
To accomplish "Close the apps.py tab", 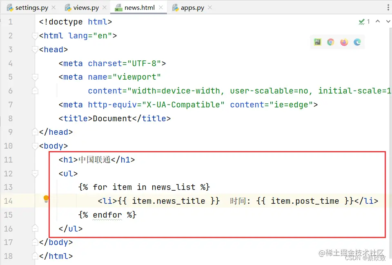I will coord(210,8).
